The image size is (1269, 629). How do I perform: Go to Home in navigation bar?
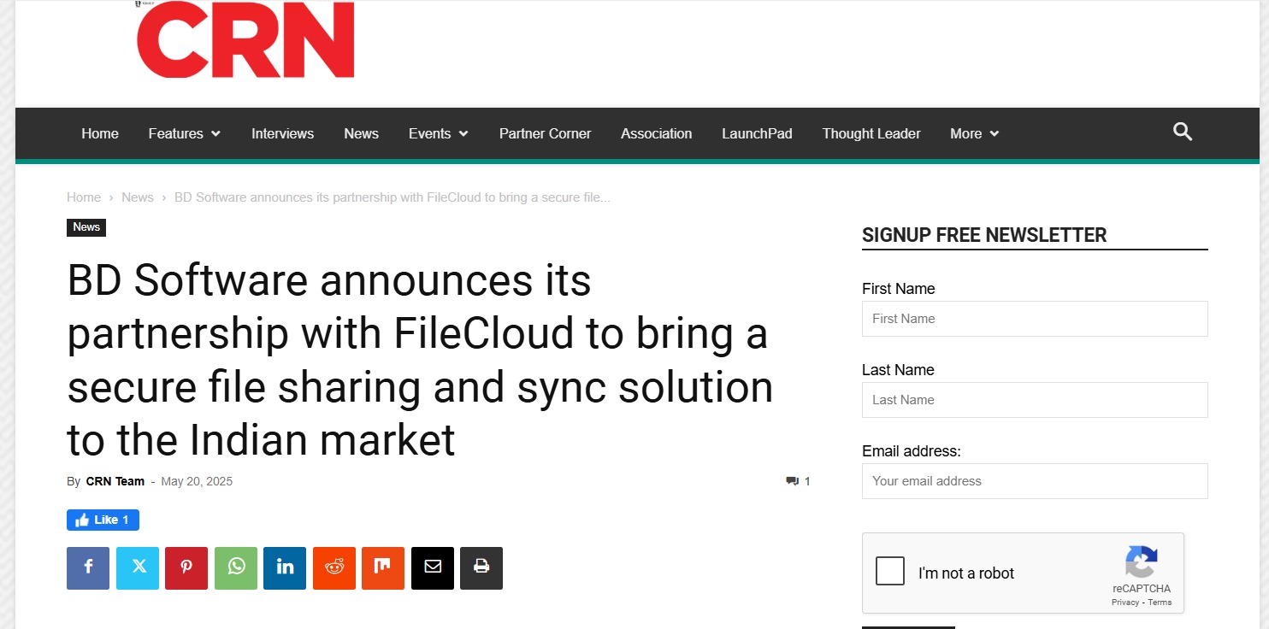point(100,133)
